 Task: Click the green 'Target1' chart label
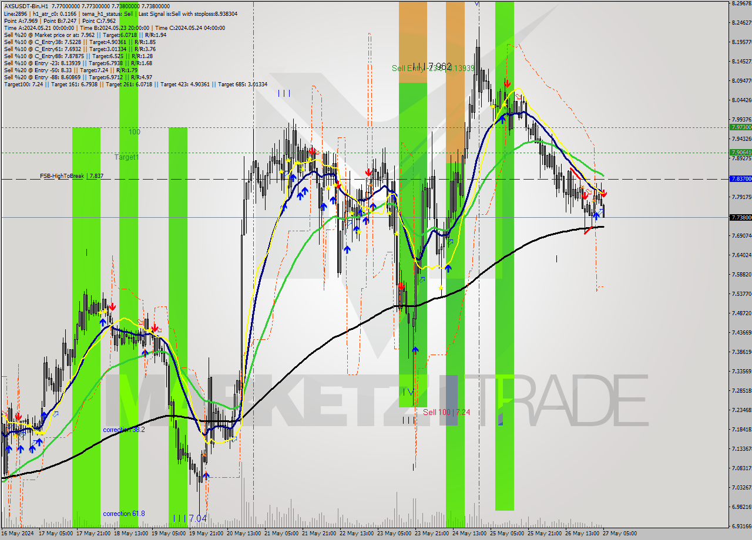(x=127, y=157)
